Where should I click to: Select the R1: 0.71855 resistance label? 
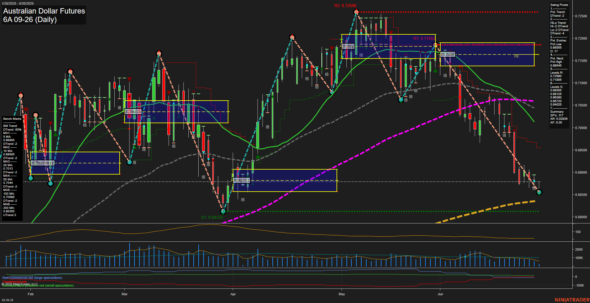(424, 39)
